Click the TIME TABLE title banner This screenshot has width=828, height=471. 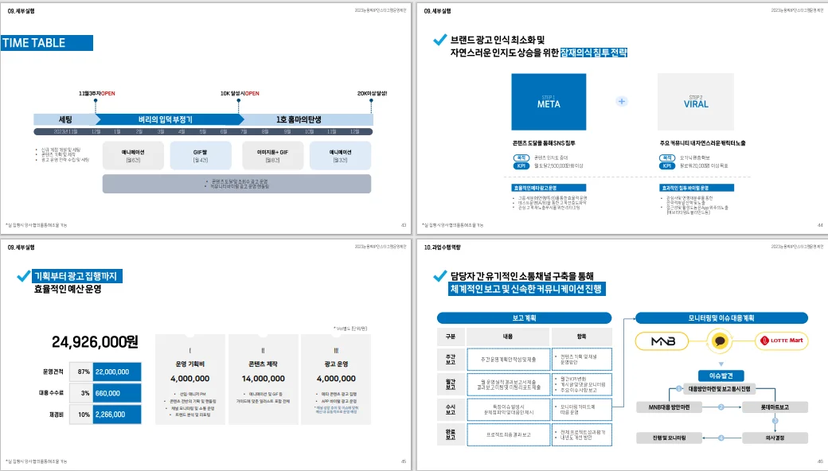(47, 43)
